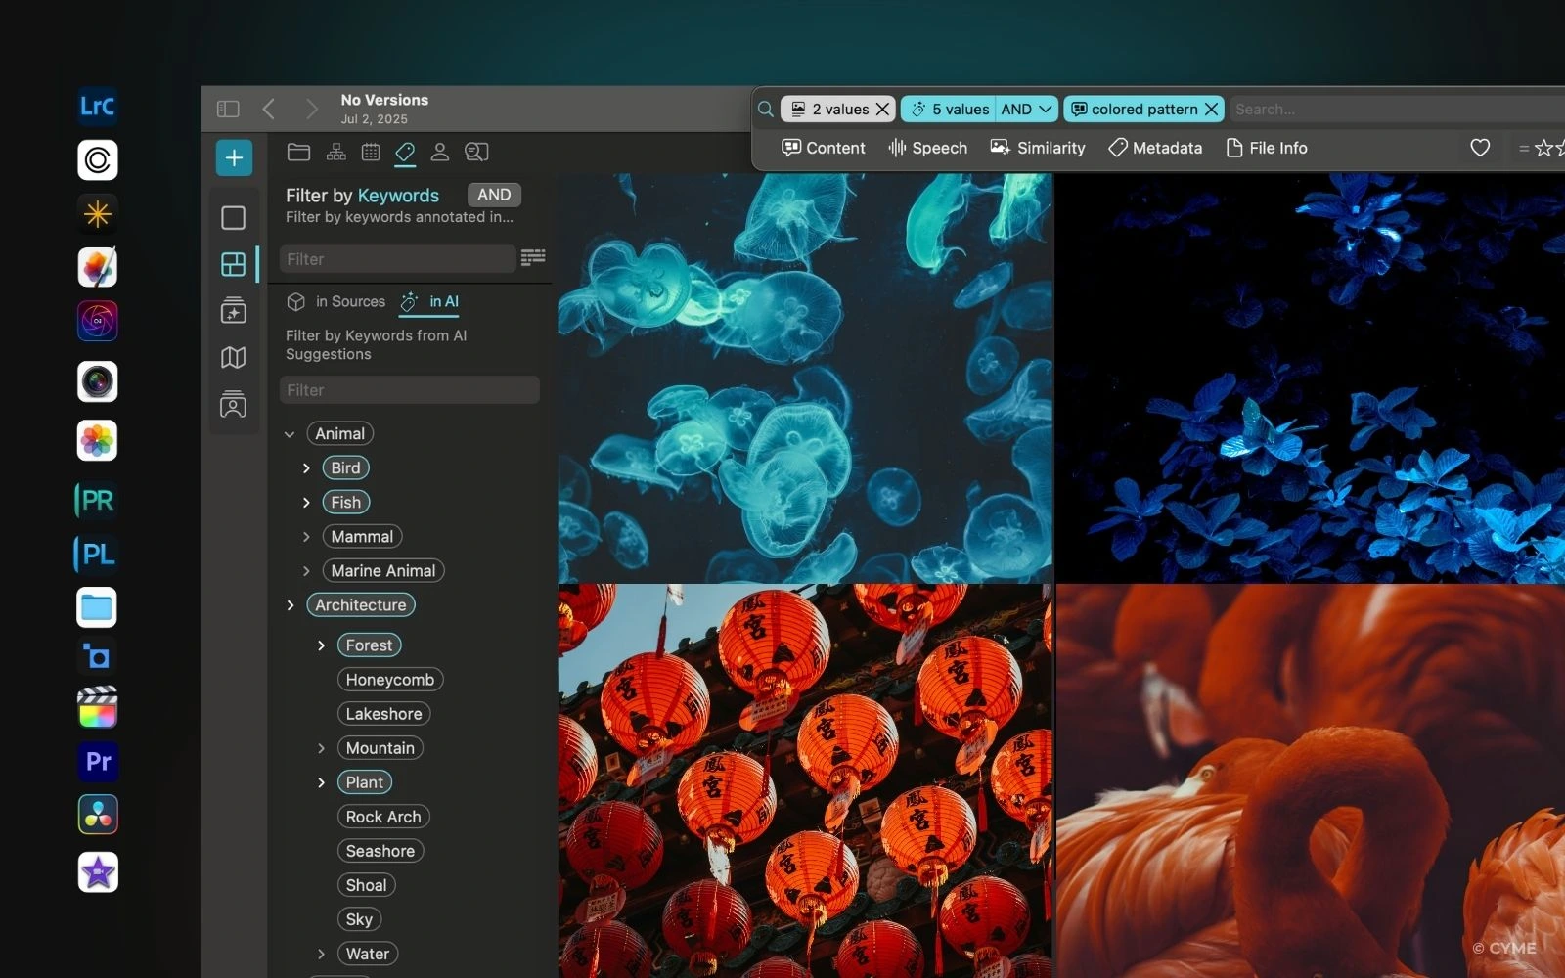1565x978 pixels.
Task: Open the Finder folder app icon
Action: coord(98,607)
